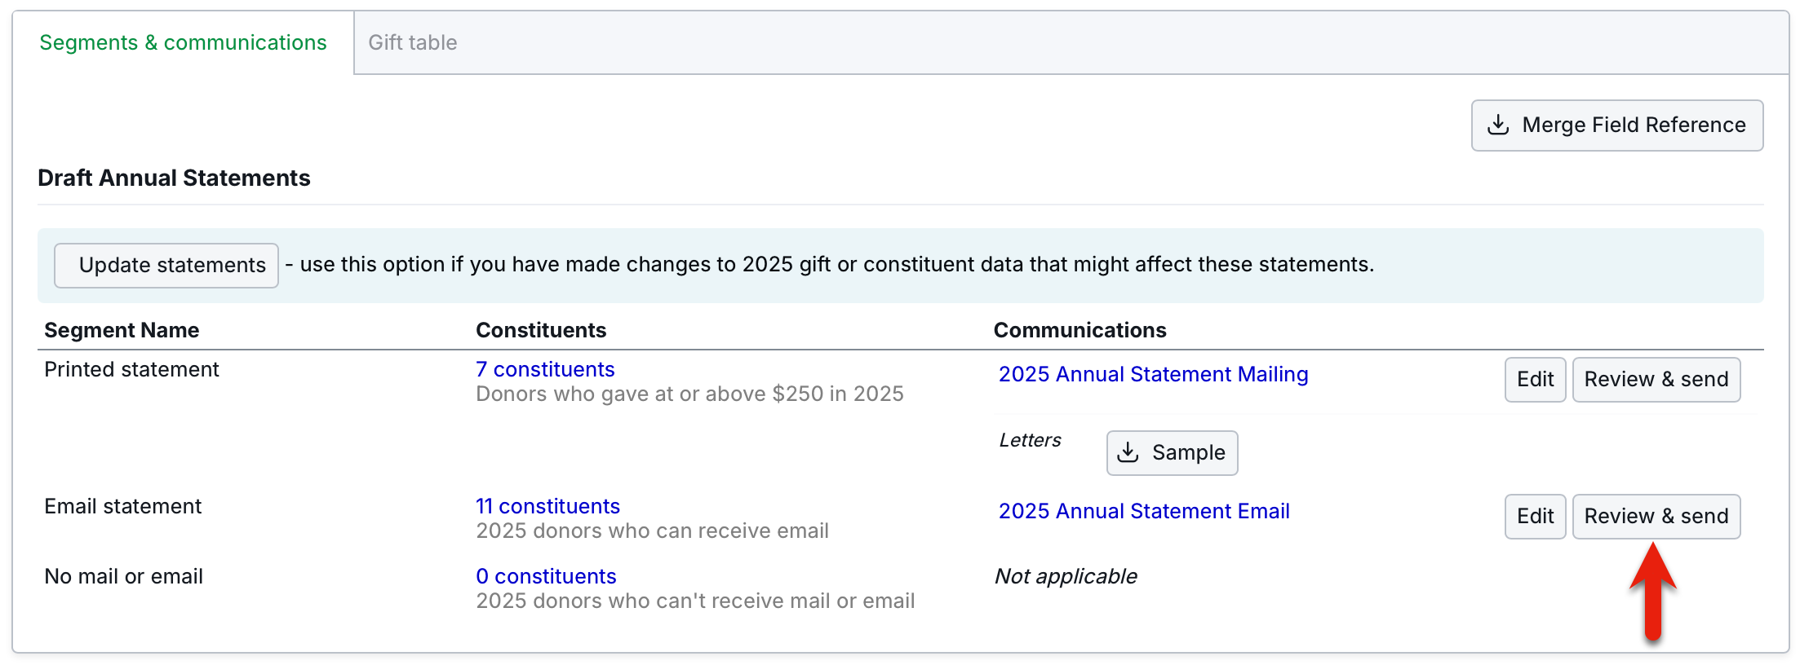Image resolution: width=1800 pixels, height=665 pixels.
Task: Edit the Printed statement mailing
Action: tap(1535, 380)
